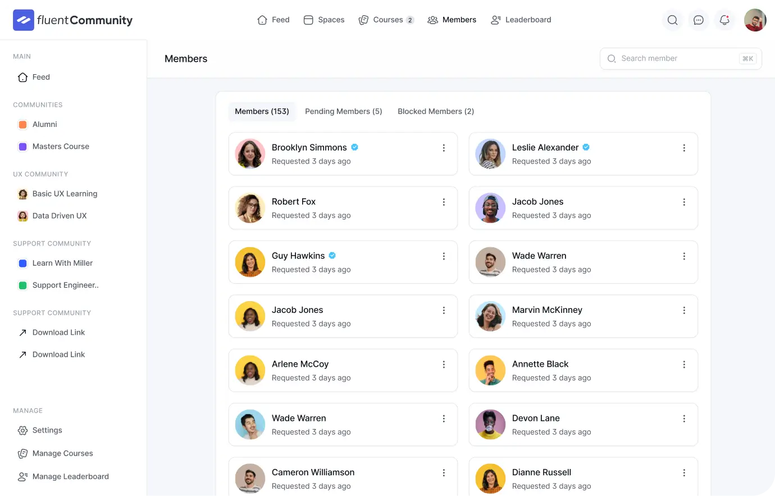This screenshot has width=775, height=496.
Task: Click the external-link arrow beside Download Link
Action: coord(22,333)
